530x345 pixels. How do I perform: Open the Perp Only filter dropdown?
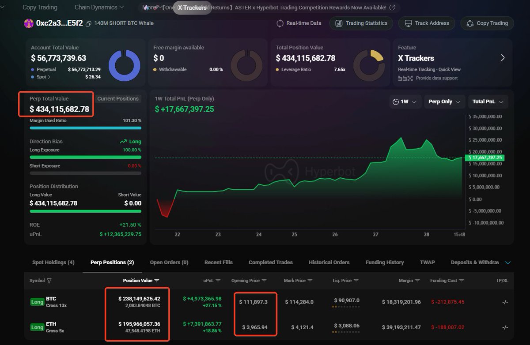click(x=444, y=102)
